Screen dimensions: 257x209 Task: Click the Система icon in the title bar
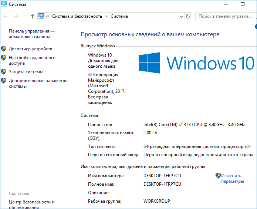[x=4, y=4]
